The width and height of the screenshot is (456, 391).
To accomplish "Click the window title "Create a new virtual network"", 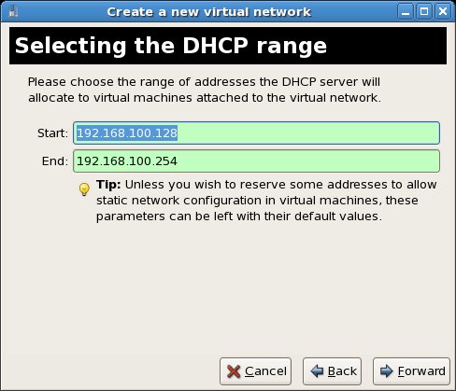I will 208,12.
